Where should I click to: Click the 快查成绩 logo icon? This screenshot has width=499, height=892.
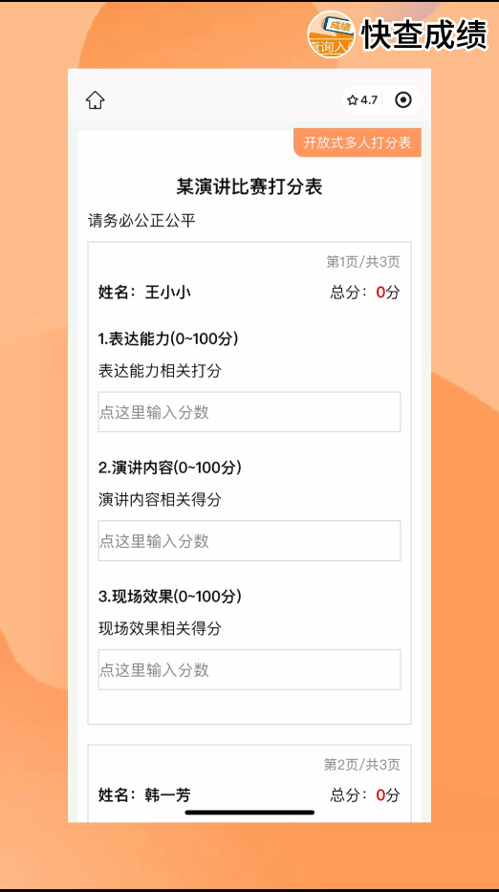click(x=331, y=34)
